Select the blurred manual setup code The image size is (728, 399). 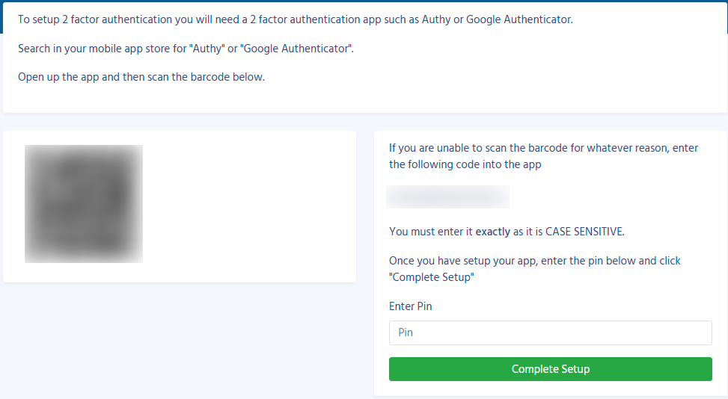(x=447, y=197)
